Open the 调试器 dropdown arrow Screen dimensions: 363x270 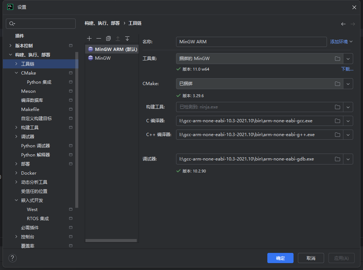348,159
